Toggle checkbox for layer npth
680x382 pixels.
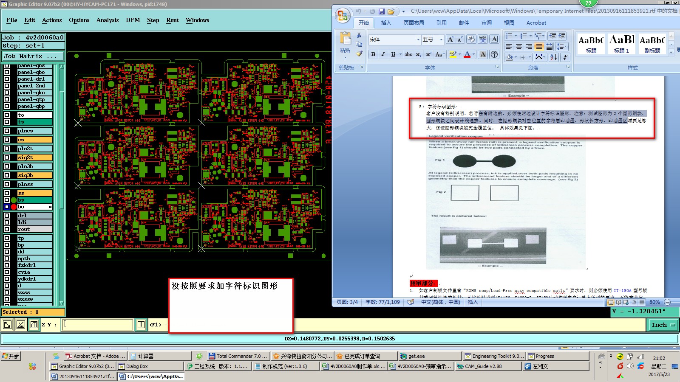(7, 258)
